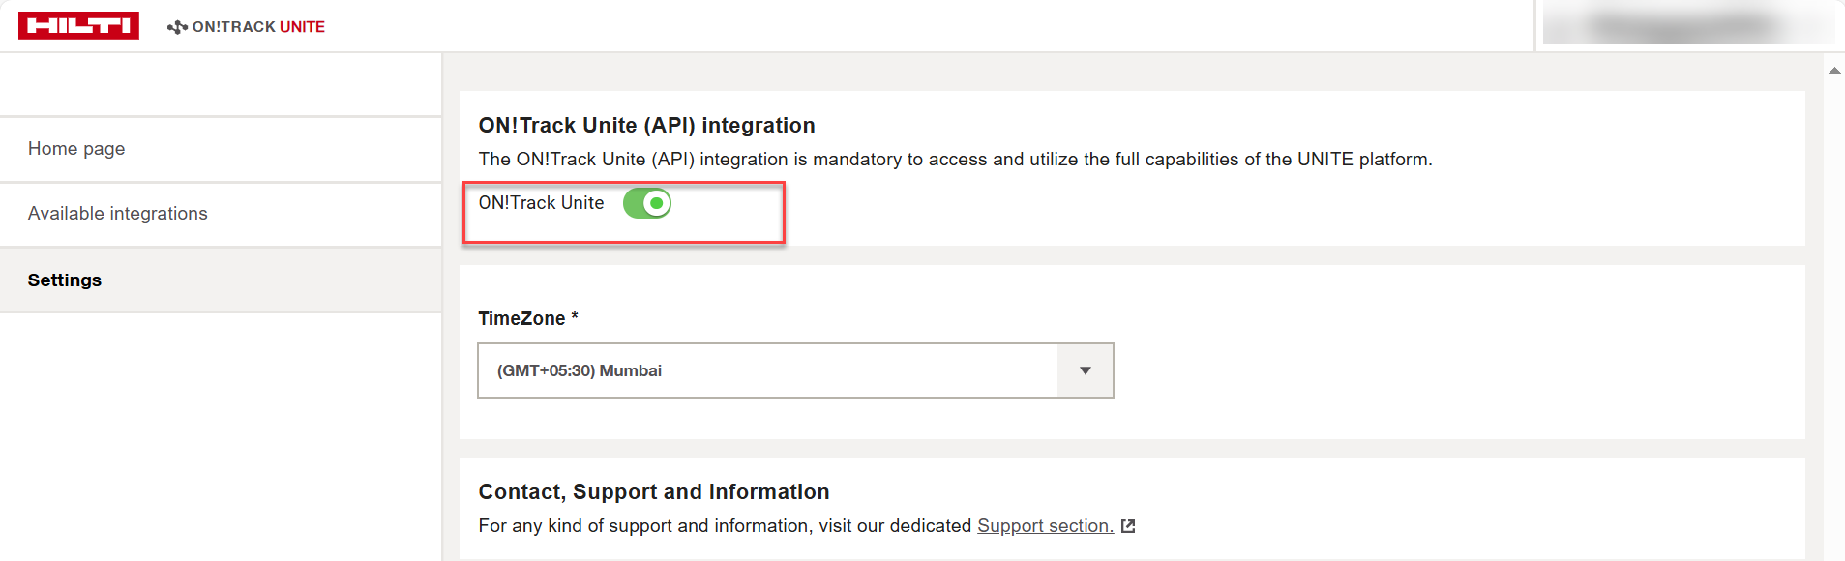
Task: Click the 'For any kind of support' sentence
Action: (x=726, y=526)
